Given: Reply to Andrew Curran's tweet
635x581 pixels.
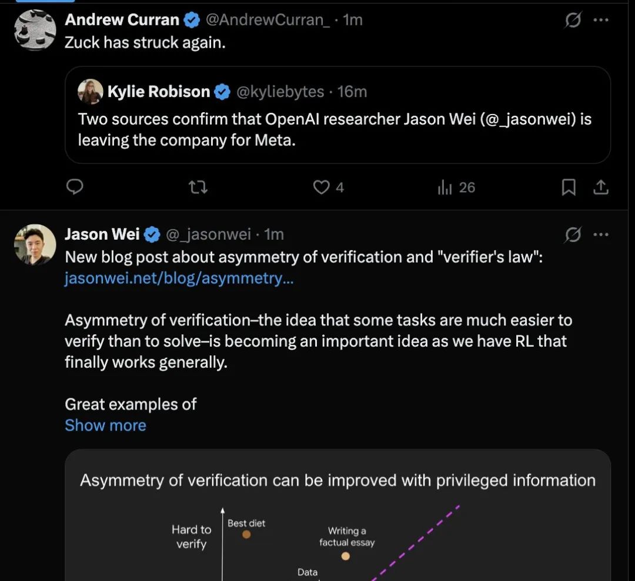Looking at the screenshot, I should 75,187.
